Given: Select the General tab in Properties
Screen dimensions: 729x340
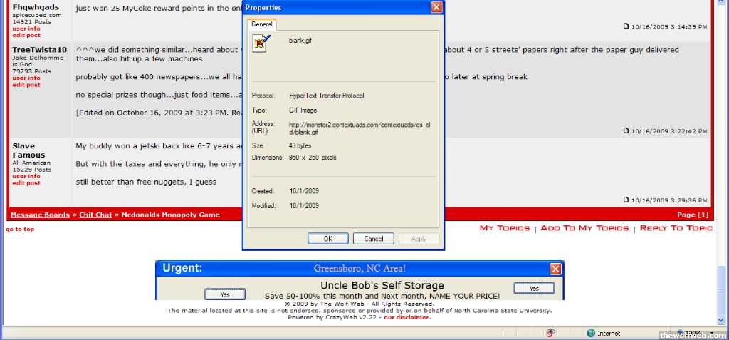Looking at the screenshot, I should (x=261, y=24).
